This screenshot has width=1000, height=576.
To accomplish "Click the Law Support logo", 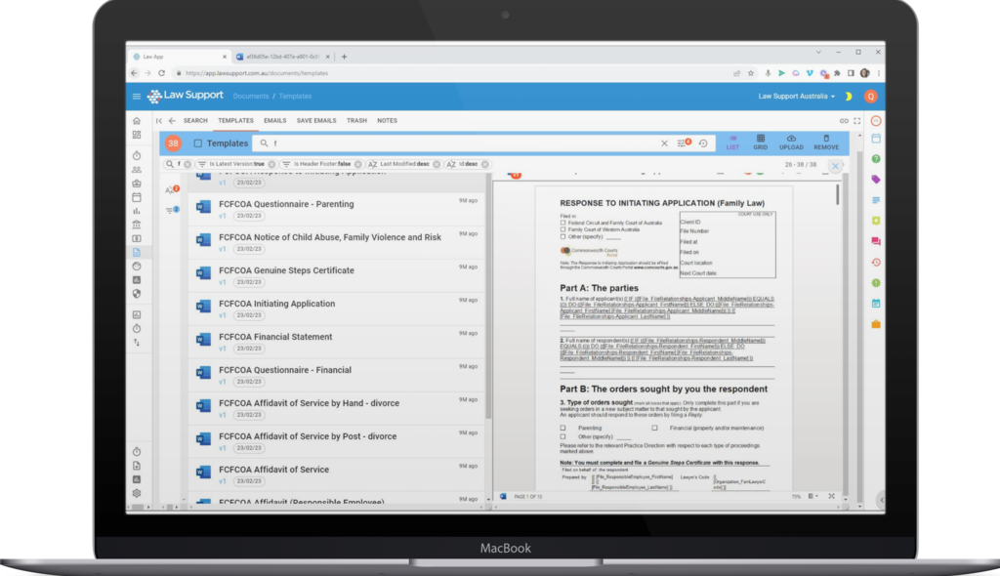I will pyautogui.click(x=185, y=96).
